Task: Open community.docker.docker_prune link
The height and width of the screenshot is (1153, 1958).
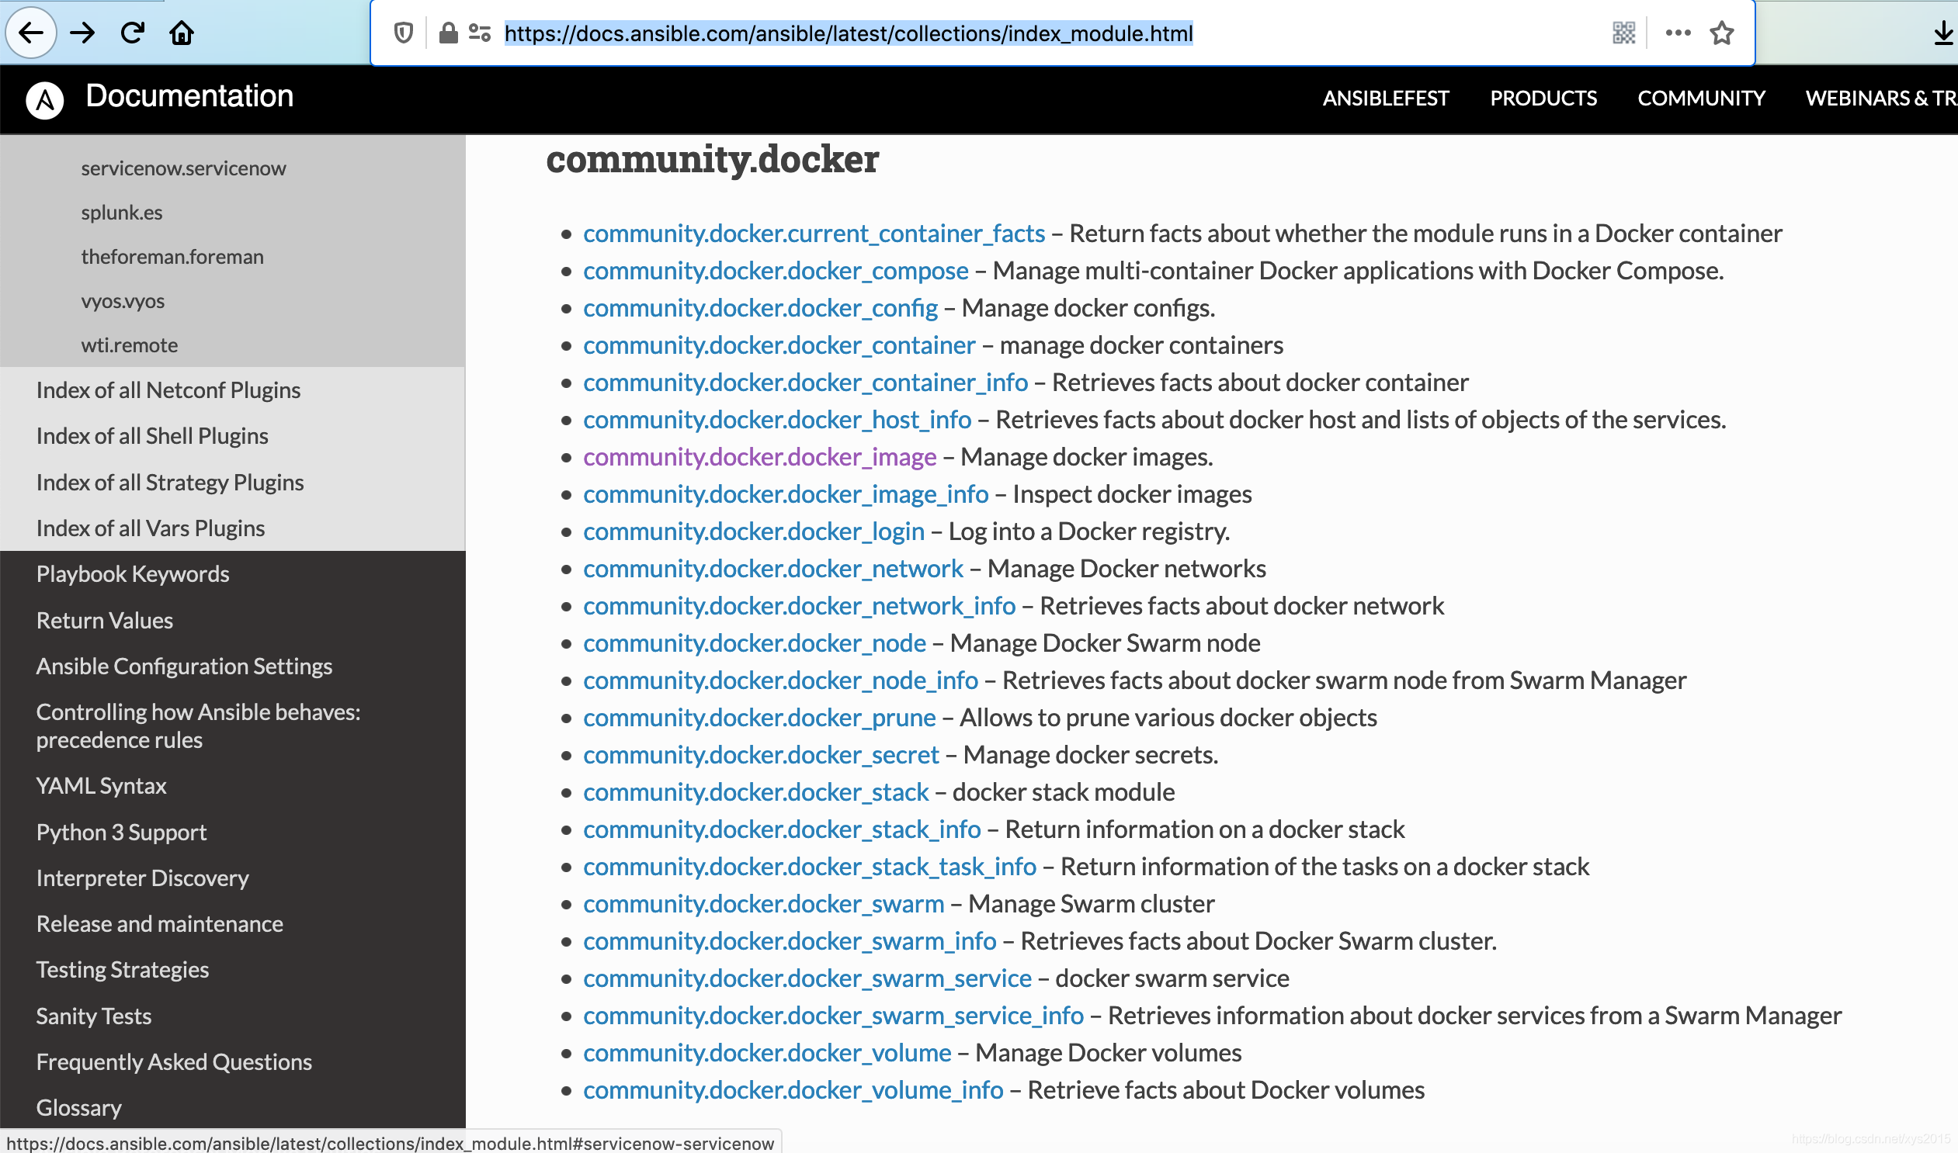Action: pos(759,718)
